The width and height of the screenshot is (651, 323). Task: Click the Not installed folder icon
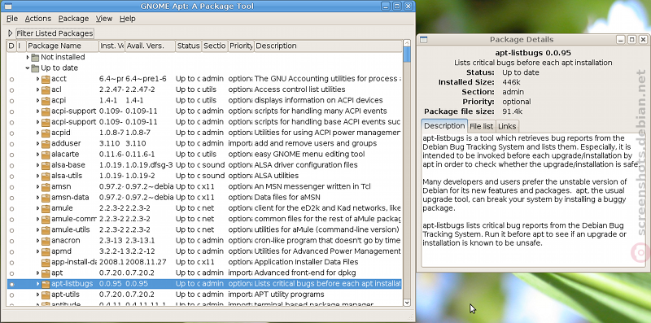pos(35,57)
